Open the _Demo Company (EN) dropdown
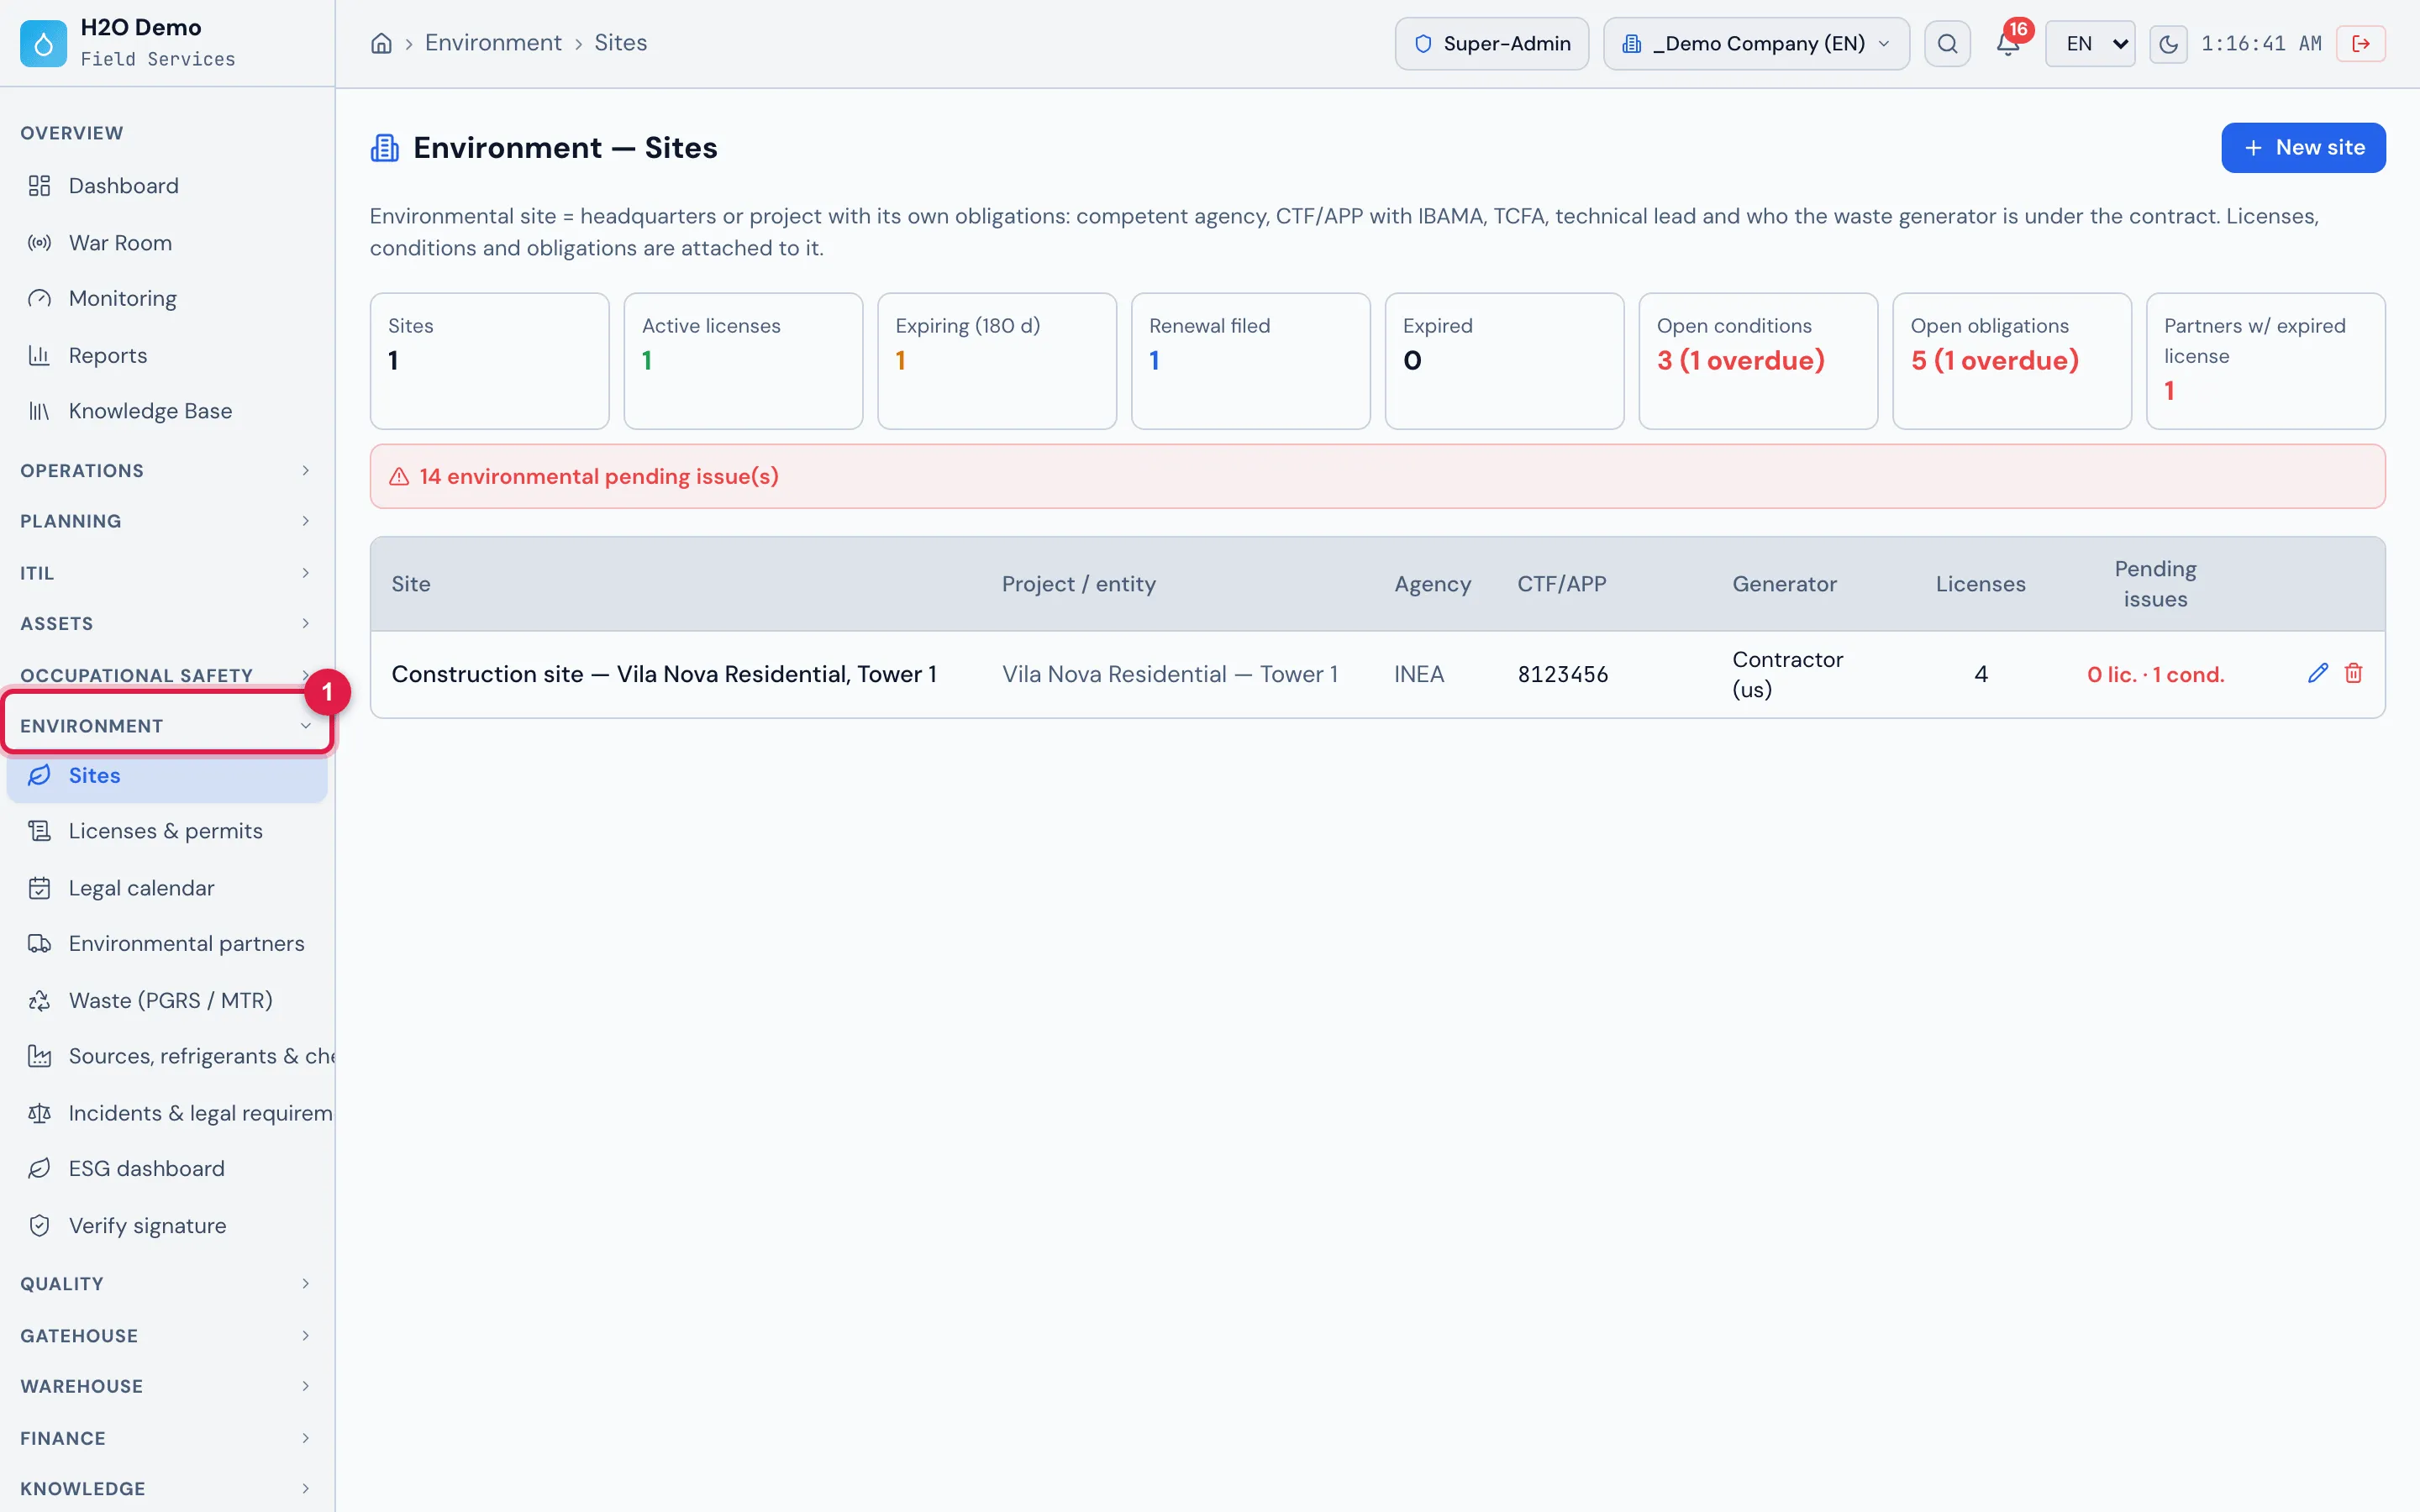This screenshot has height=1512, width=2420. tap(1756, 44)
